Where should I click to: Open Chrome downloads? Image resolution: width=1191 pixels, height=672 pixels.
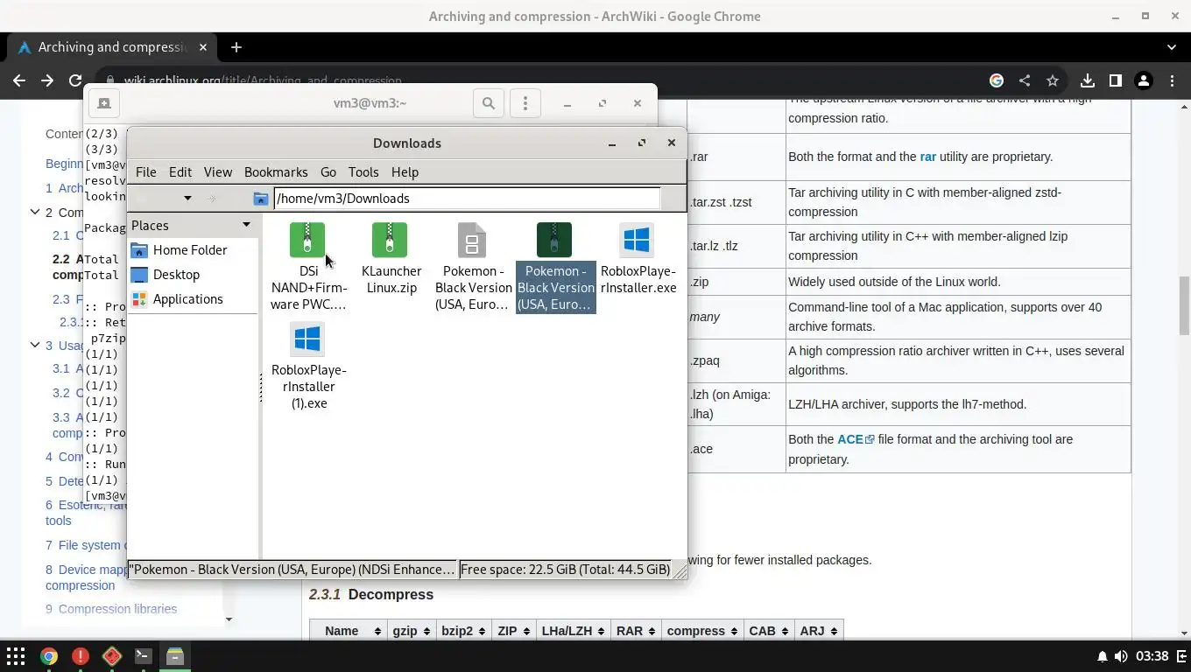click(1088, 80)
